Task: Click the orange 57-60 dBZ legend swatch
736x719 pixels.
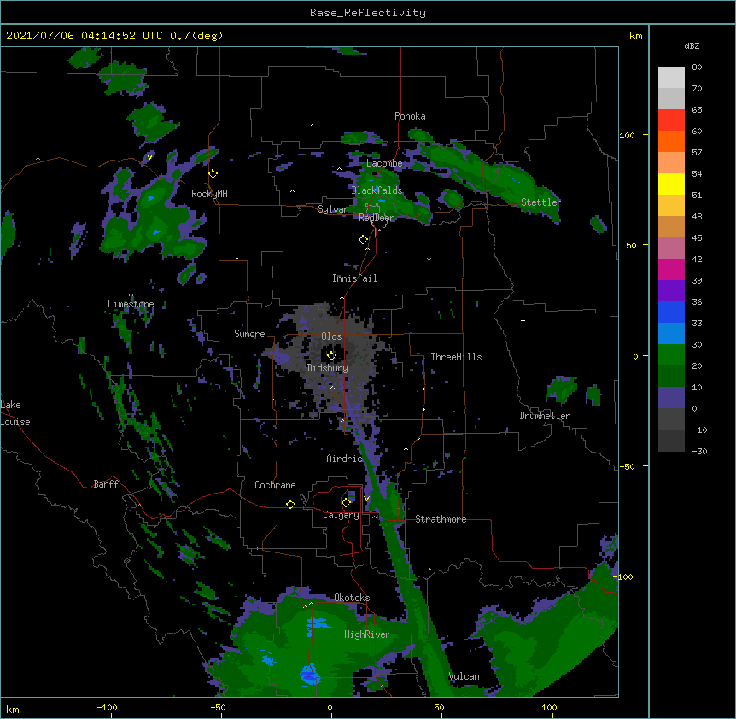Action: pos(671,142)
